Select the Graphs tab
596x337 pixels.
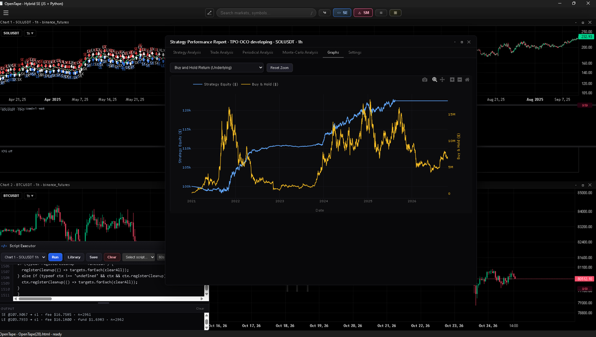pos(333,52)
